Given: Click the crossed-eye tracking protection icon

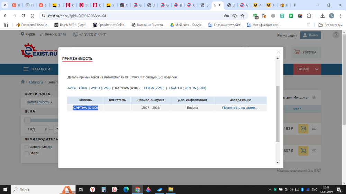Looking at the screenshot, I should coord(234,16).
